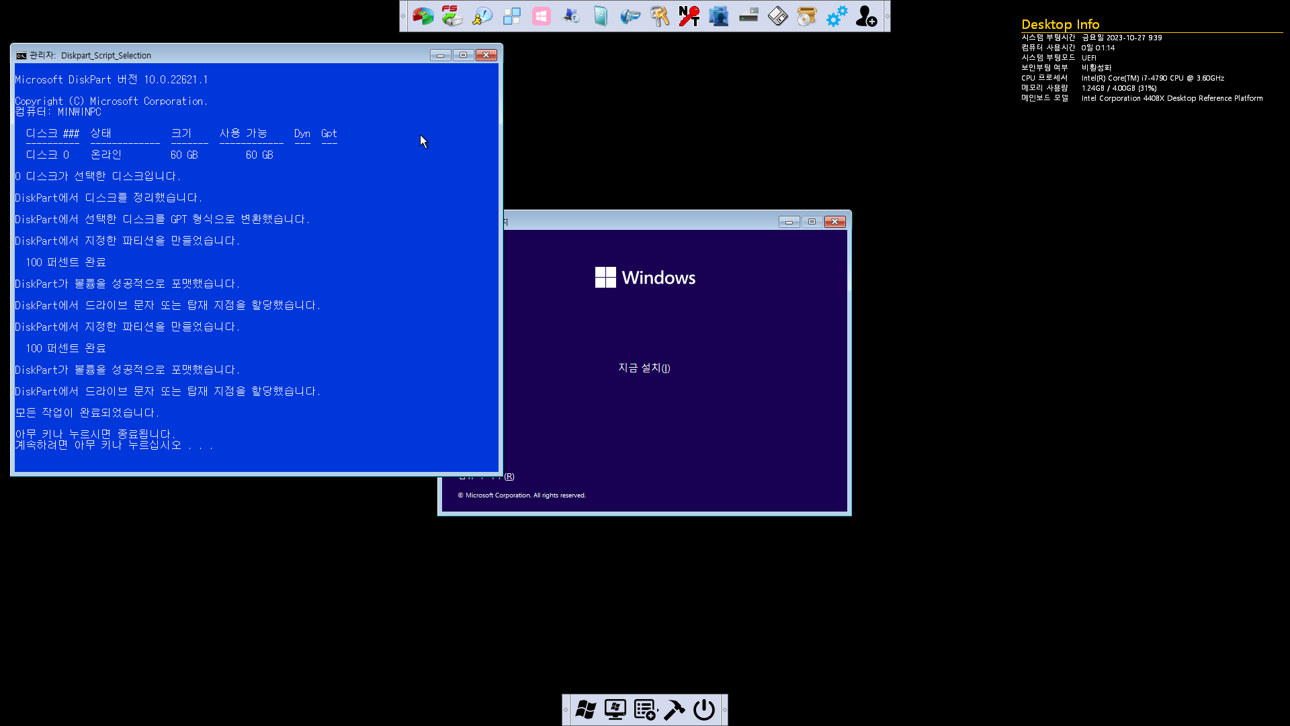Viewport: 1290px width, 726px height.
Task: Open the Windows flag start icon in bottom dock
Action: [x=586, y=710]
